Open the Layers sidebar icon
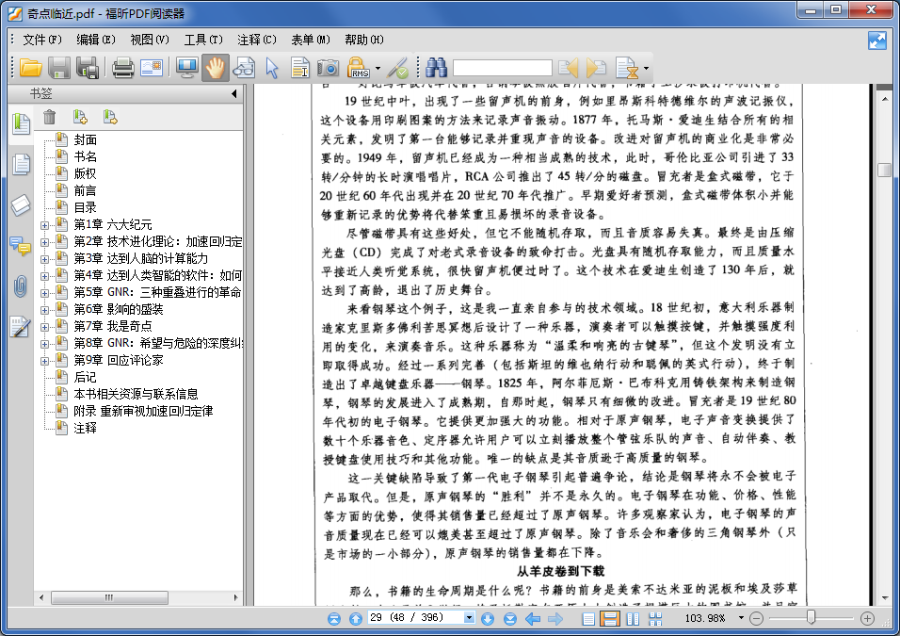 (x=21, y=205)
